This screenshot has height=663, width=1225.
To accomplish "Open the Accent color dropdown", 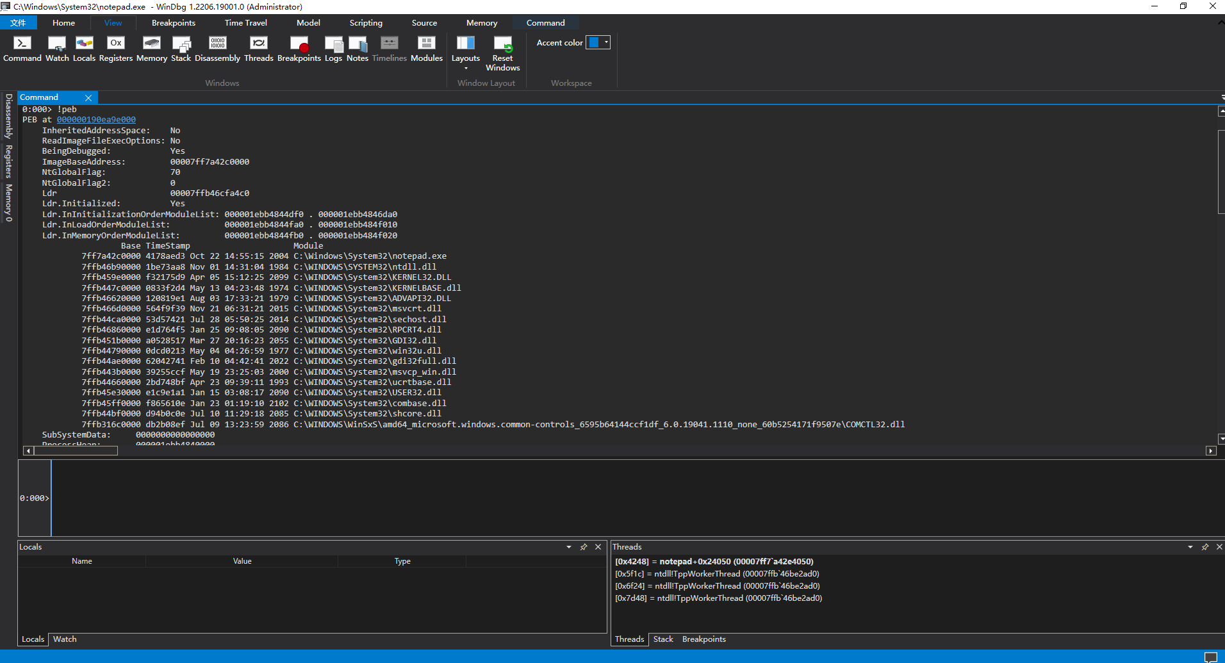I will (x=605, y=42).
